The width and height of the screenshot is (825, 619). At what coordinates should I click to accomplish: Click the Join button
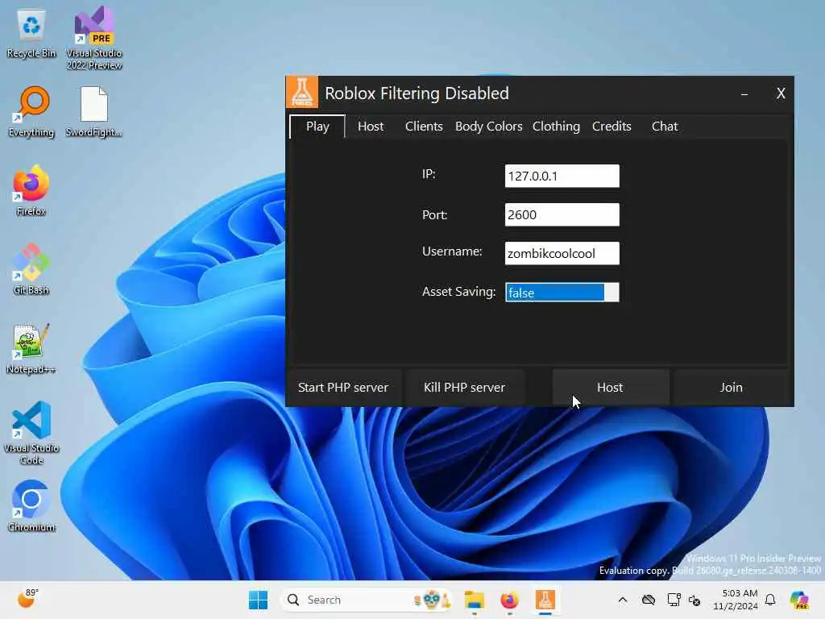tap(732, 388)
